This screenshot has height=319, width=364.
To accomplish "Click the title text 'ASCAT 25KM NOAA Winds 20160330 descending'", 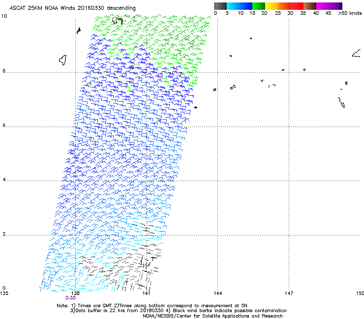I will pyautogui.click(x=72, y=8).
